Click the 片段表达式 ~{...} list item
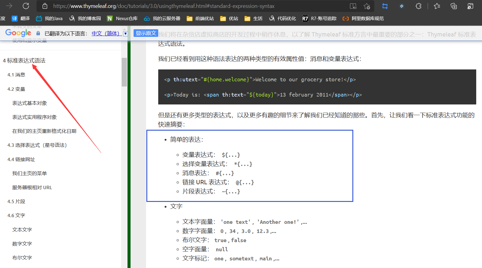 pos(211,192)
